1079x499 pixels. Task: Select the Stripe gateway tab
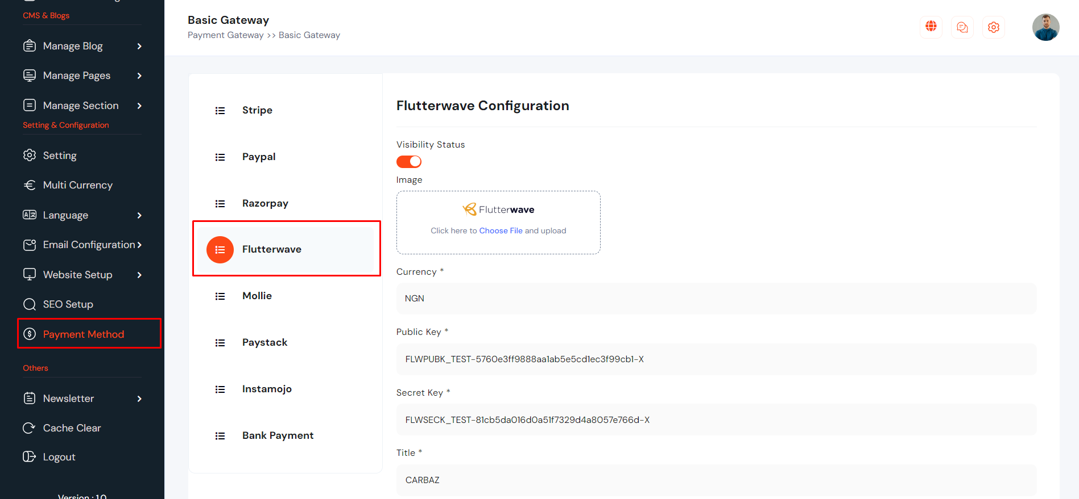(x=257, y=110)
